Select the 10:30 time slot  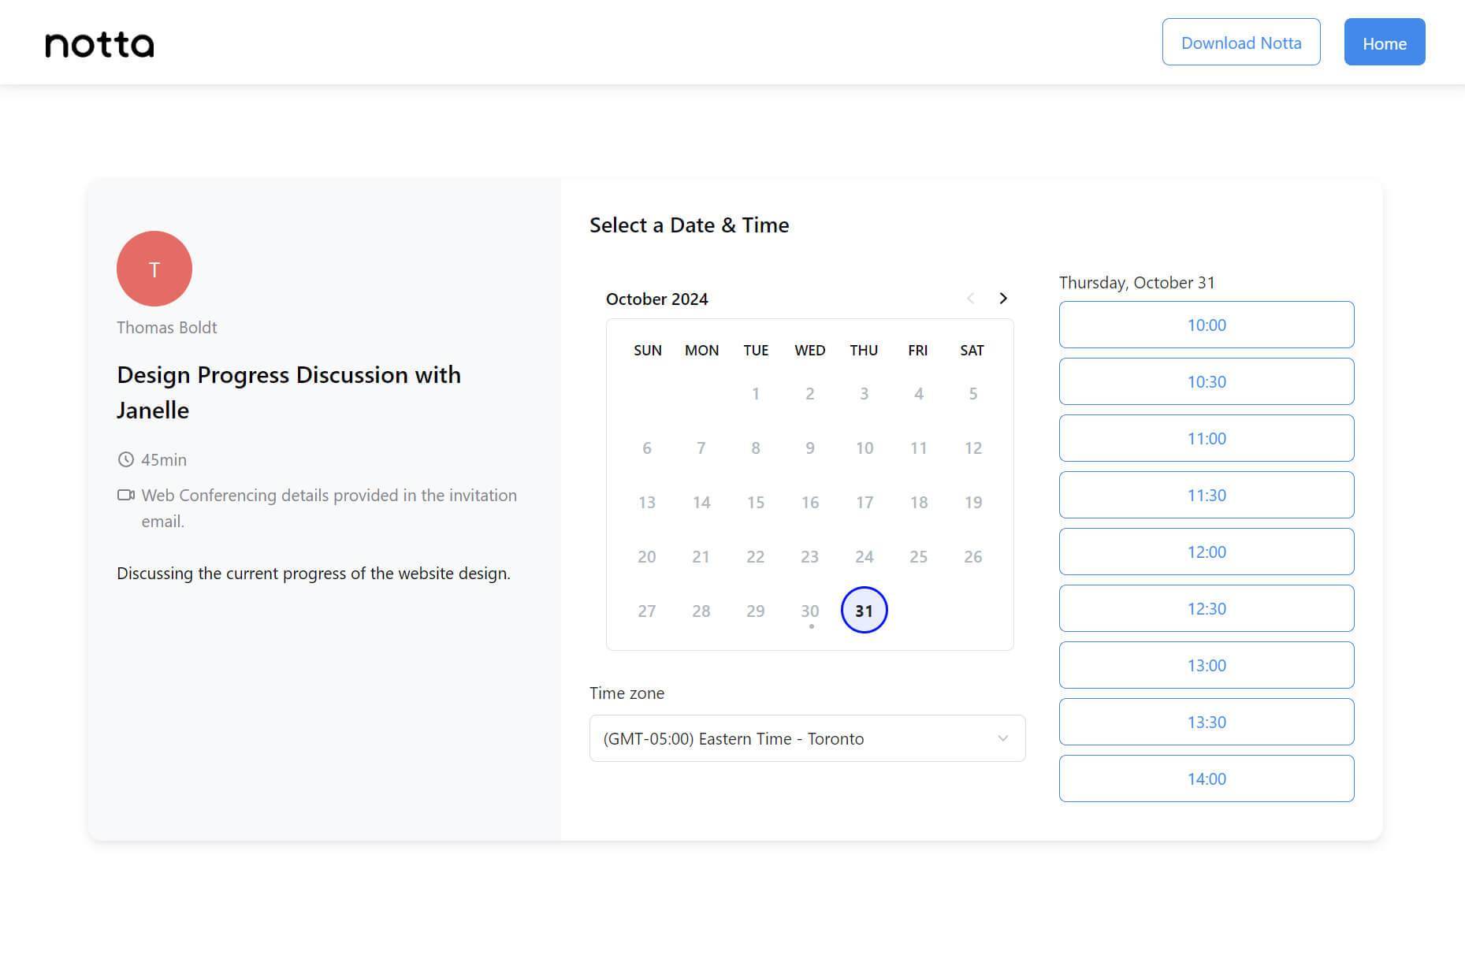pyautogui.click(x=1207, y=381)
